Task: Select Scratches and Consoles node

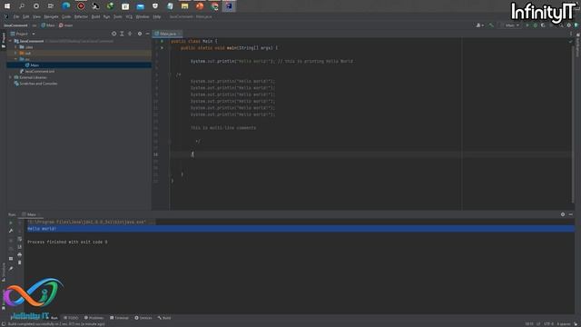Action: tap(35, 84)
